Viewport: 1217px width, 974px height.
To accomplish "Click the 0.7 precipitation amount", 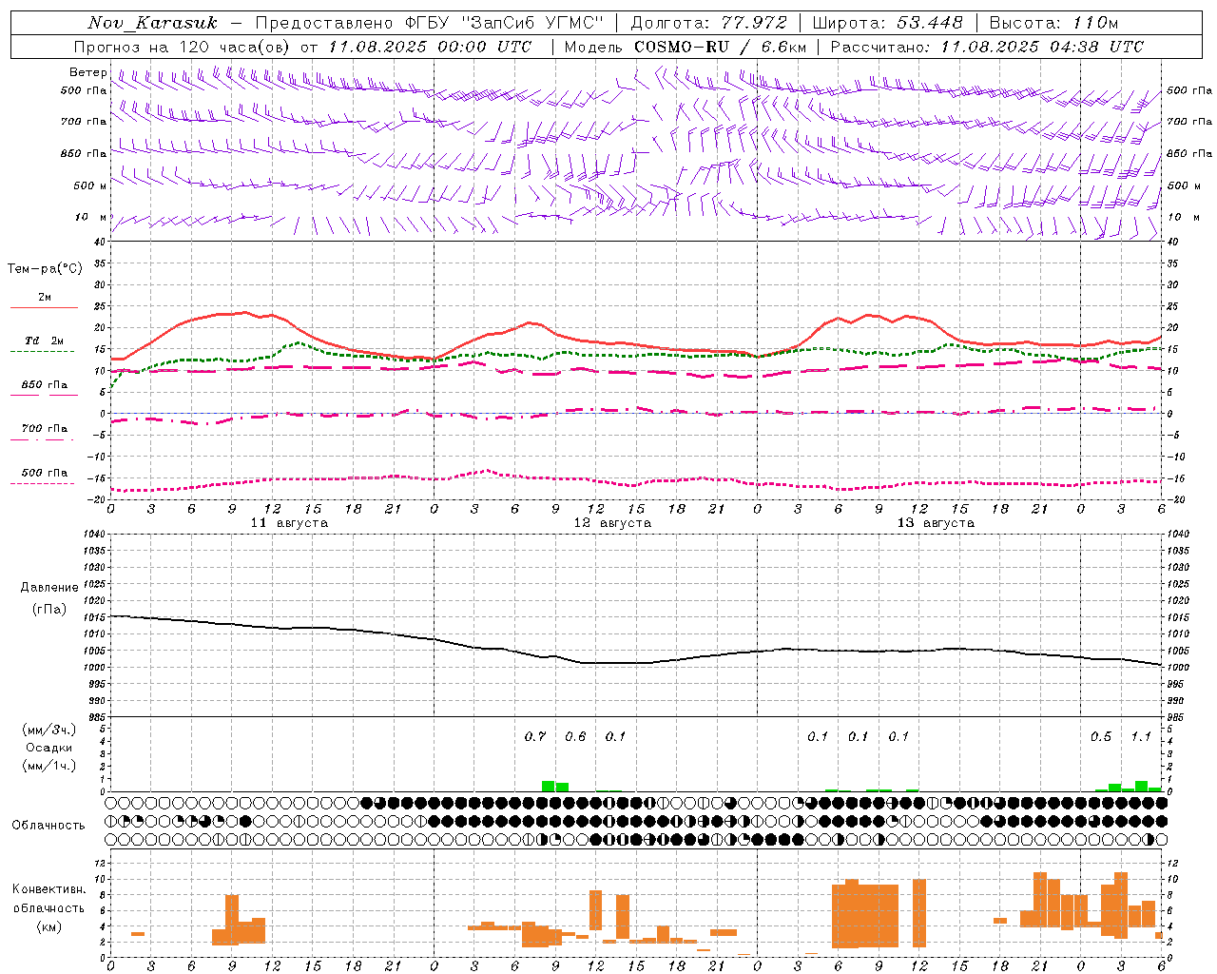I will 535,736.
